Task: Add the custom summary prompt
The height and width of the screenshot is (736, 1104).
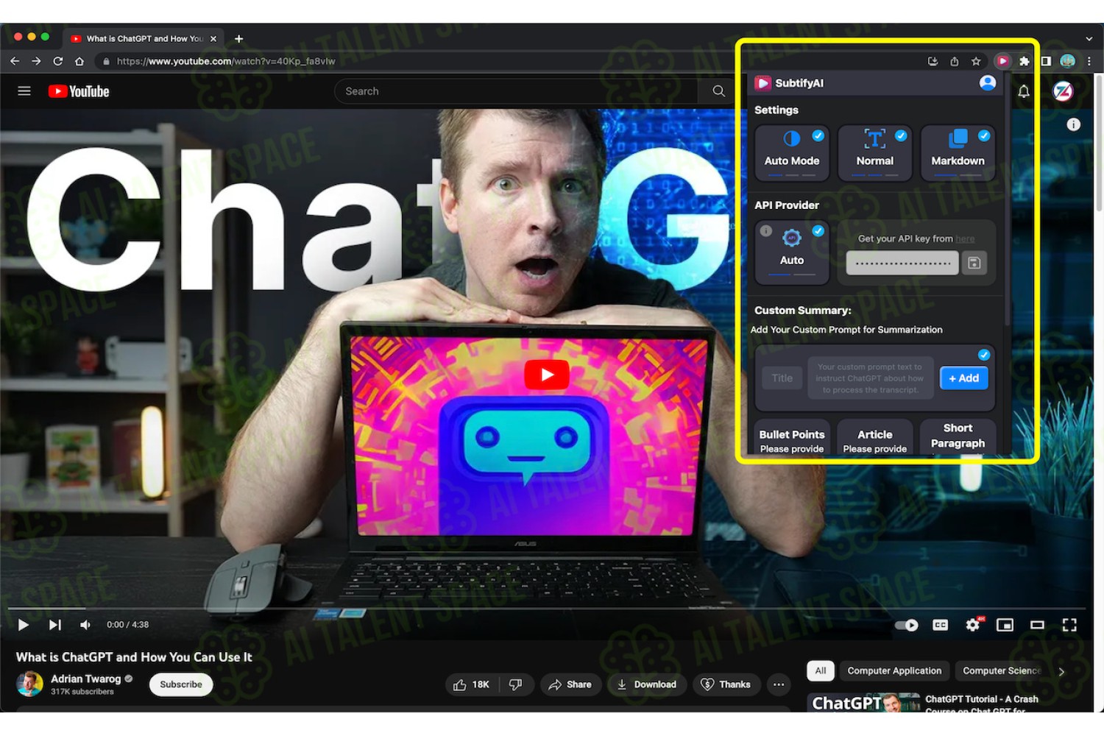Action: coord(964,378)
